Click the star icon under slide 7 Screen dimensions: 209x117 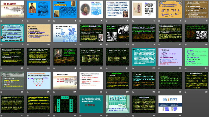159,21
